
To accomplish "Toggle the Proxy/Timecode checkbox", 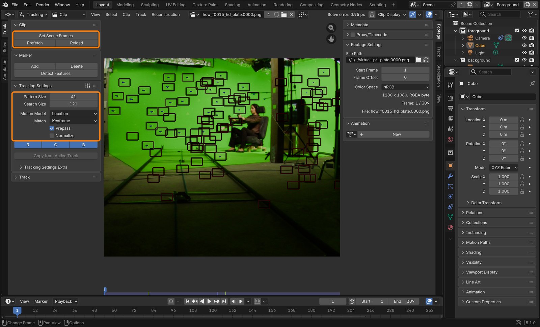I will point(353,35).
